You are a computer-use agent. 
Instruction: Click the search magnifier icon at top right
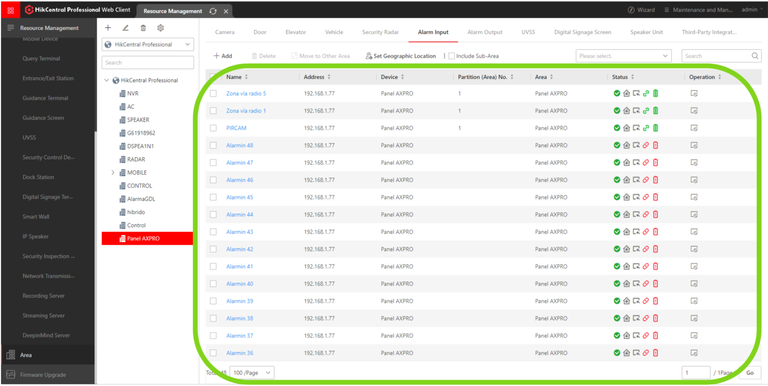(x=755, y=56)
